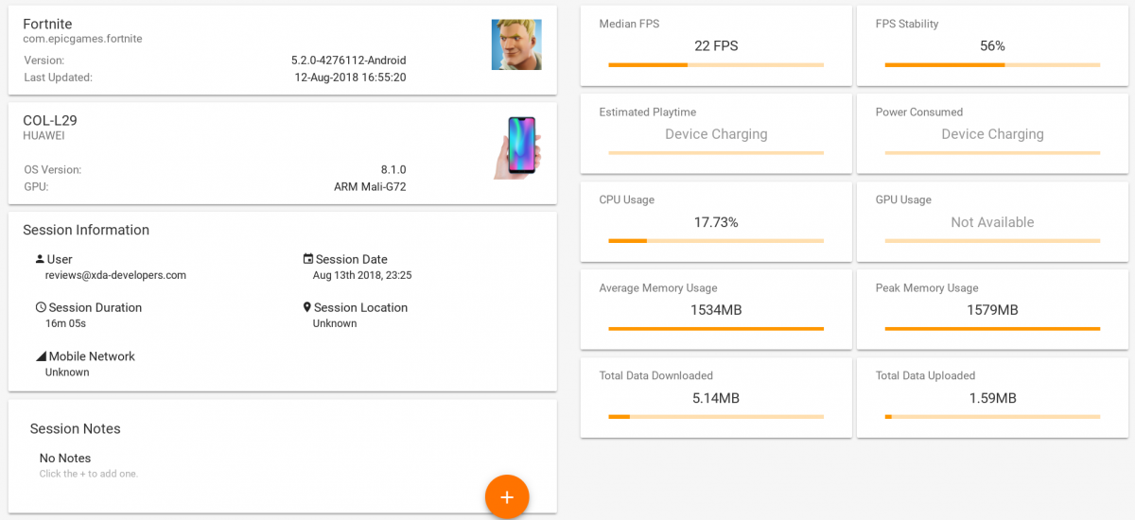Viewport: 1135px width, 520px height.
Task: Click the FPS Stability progress bar
Action: coord(992,65)
